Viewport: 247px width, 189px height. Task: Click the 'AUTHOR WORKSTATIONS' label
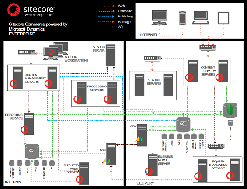[77, 58]
